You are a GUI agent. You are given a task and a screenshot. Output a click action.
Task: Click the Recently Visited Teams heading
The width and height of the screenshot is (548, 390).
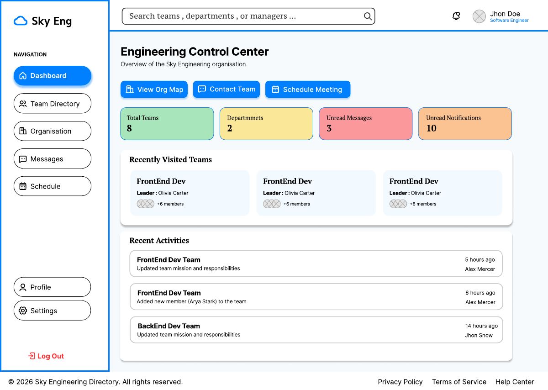[x=171, y=159]
